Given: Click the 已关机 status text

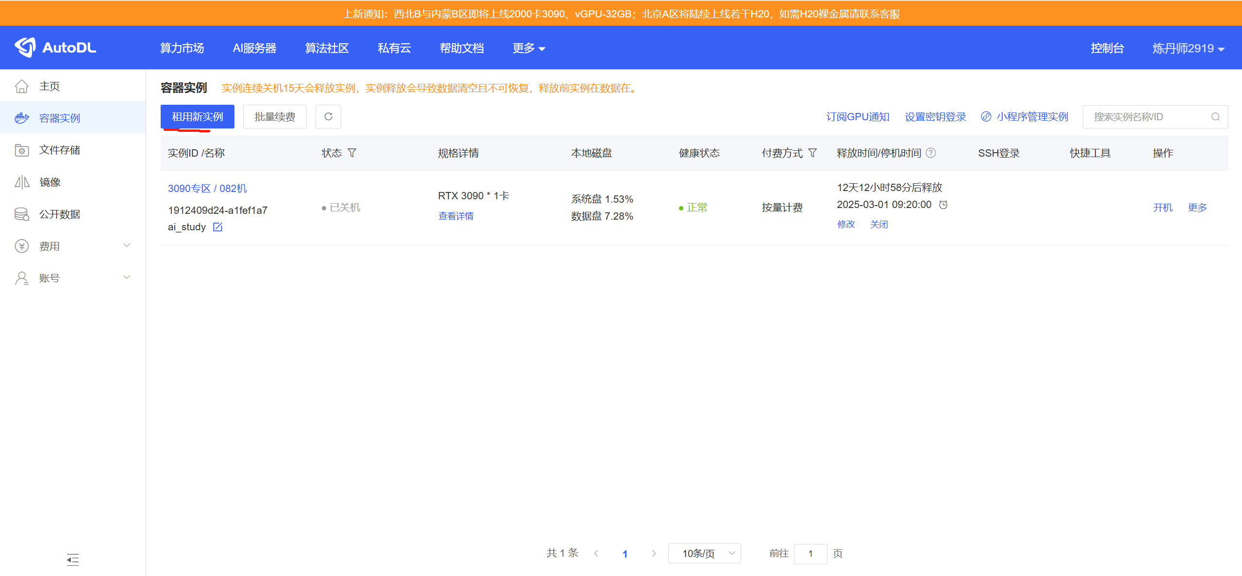Looking at the screenshot, I should tap(345, 208).
